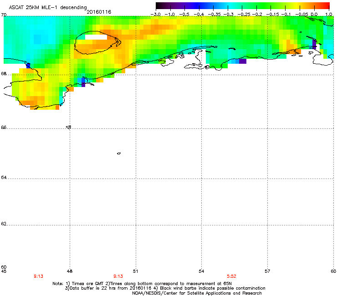Screen dimensions: 337x296
Task: Click the '0.0' color scale label
Action: coord(314,15)
